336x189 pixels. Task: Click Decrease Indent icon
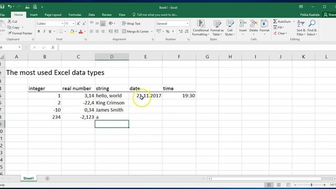tap(110, 31)
